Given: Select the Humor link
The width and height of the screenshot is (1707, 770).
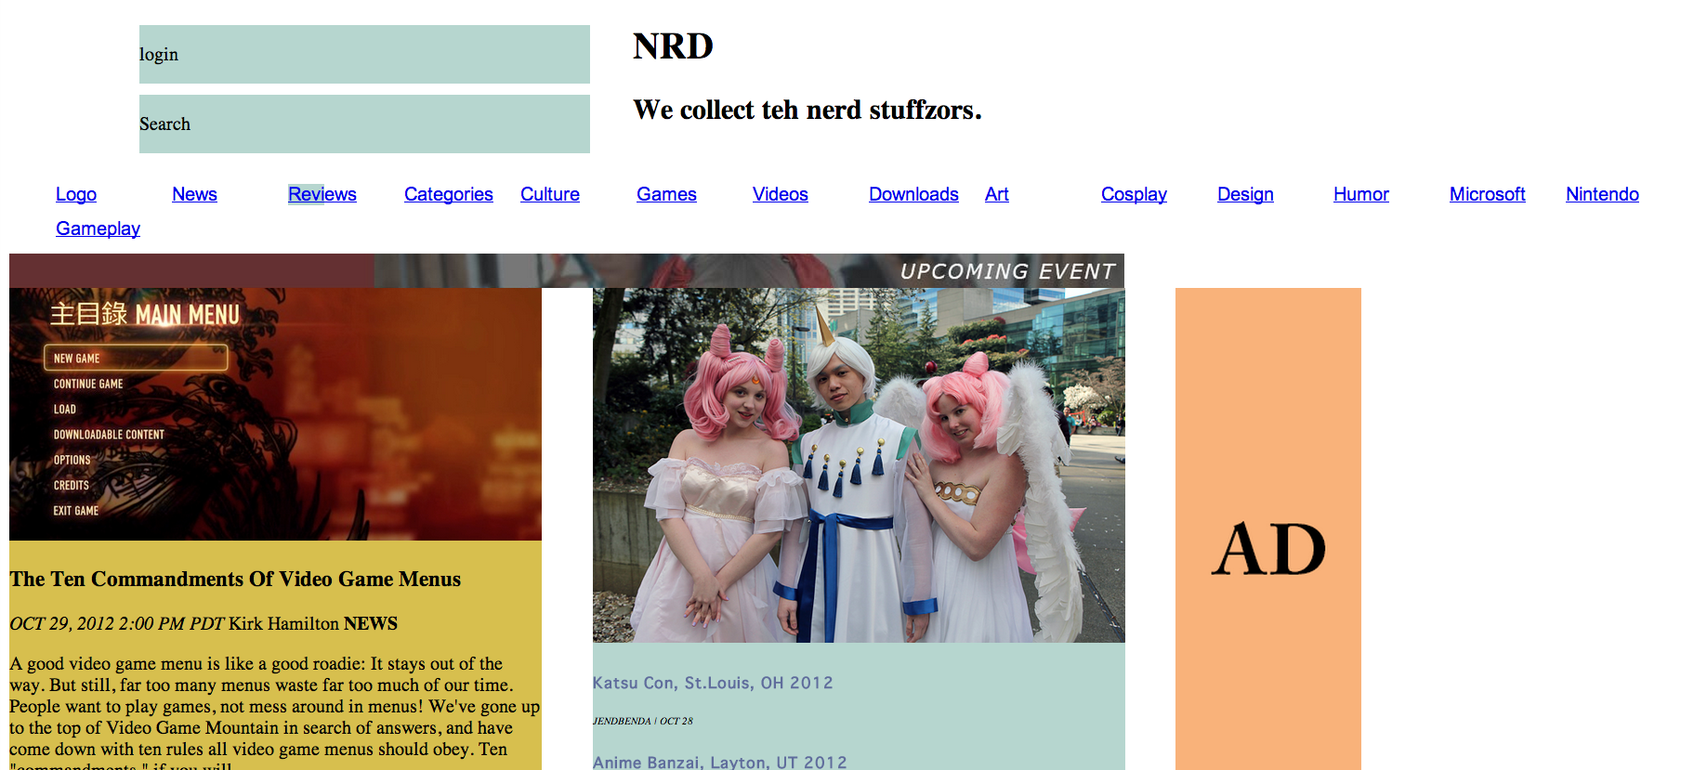Looking at the screenshot, I should (x=1361, y=194).
